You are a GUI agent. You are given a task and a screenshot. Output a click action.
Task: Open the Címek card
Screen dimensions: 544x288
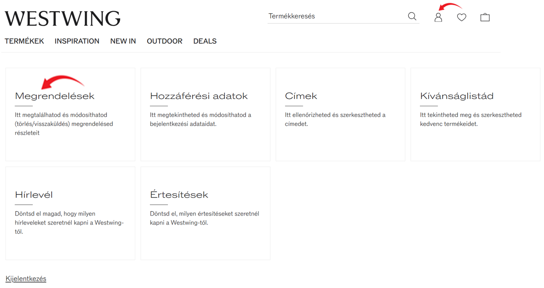click(x=340, y=114)
